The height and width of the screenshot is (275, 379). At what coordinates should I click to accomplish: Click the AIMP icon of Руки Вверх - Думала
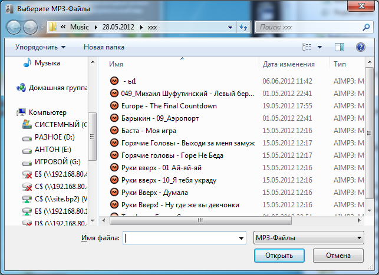114,192
